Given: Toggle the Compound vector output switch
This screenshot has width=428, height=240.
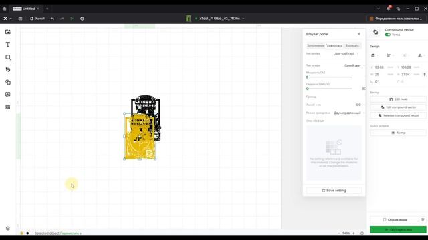Looking at the screenshot, I should [388, 35].
